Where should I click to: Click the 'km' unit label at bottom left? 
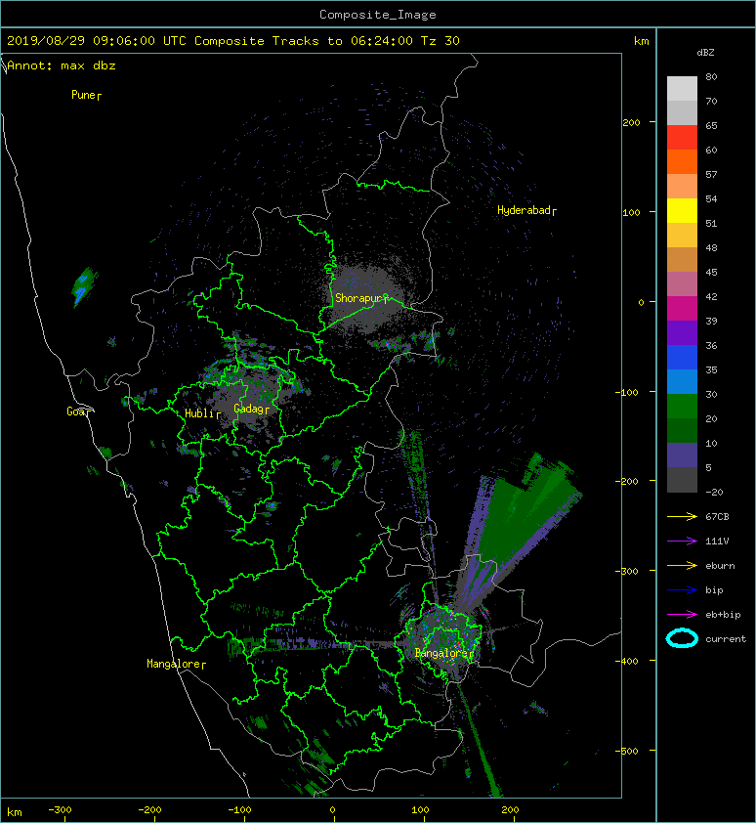(15, 812)
